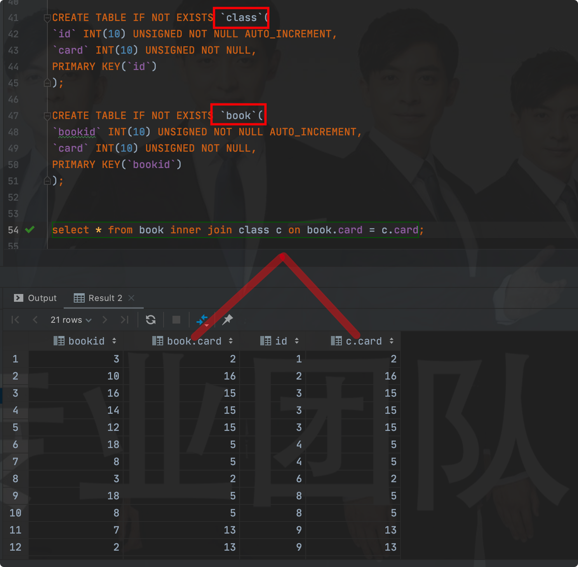Collapse the book table CREATE statement

pos(47,115)
